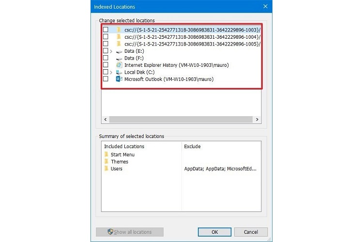Click the Local Disk (C:) drive icon
The height and width of the screenshot is (242, 363).
coord(119,72)
